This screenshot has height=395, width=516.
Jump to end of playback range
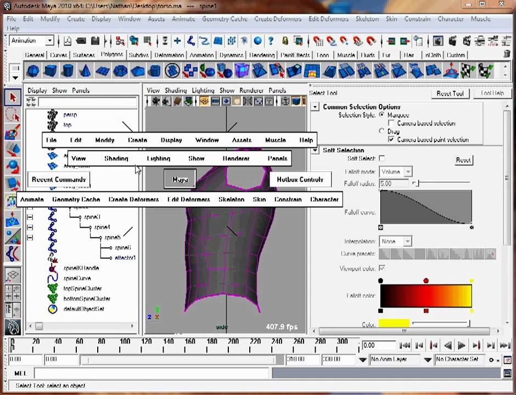pos(505,345)
